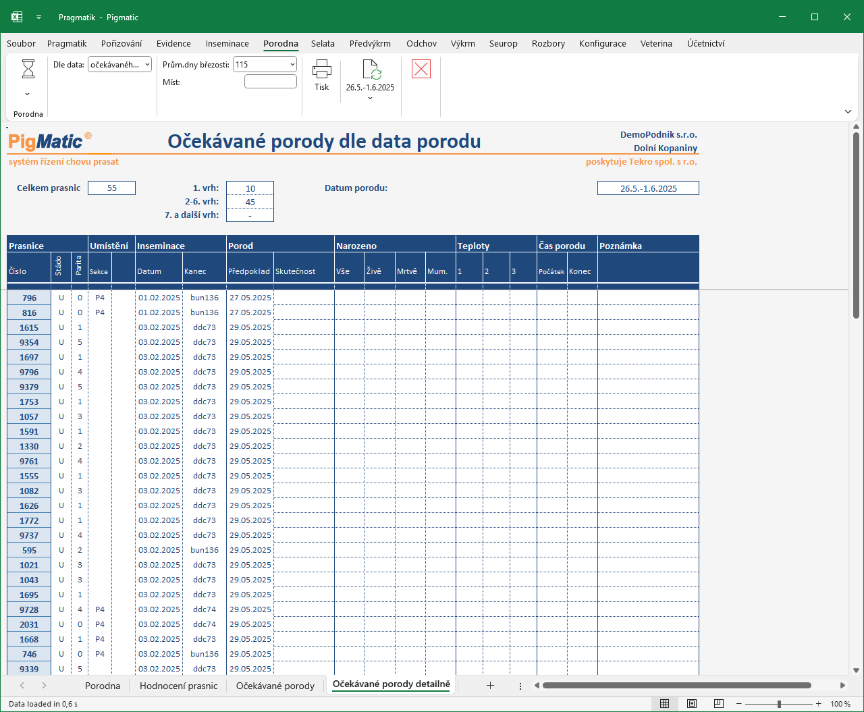Click the vertical scrollbar thumb
This screenshot has width=864, height=712.
857,226
